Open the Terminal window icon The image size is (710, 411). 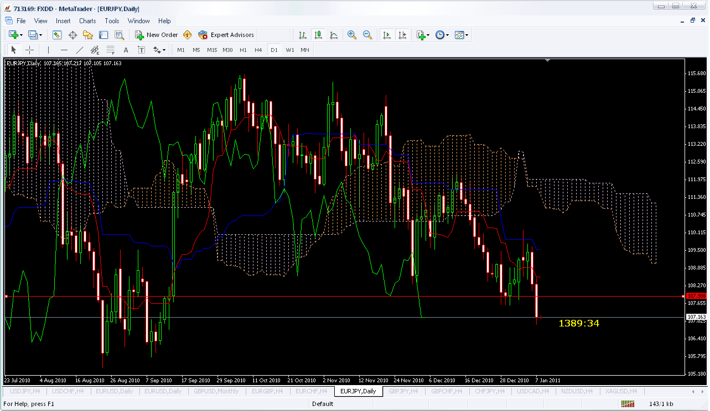[x=103, y=35]
